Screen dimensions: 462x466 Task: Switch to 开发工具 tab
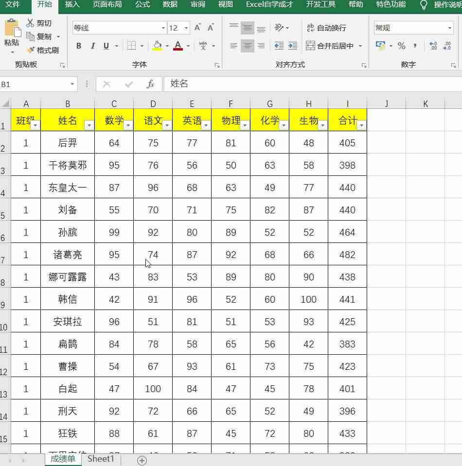tap(320, 5)
